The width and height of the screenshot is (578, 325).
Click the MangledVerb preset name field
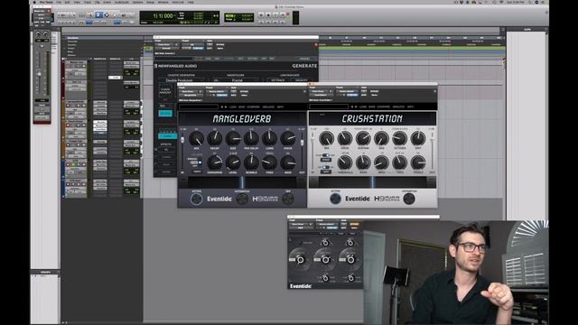199,107
